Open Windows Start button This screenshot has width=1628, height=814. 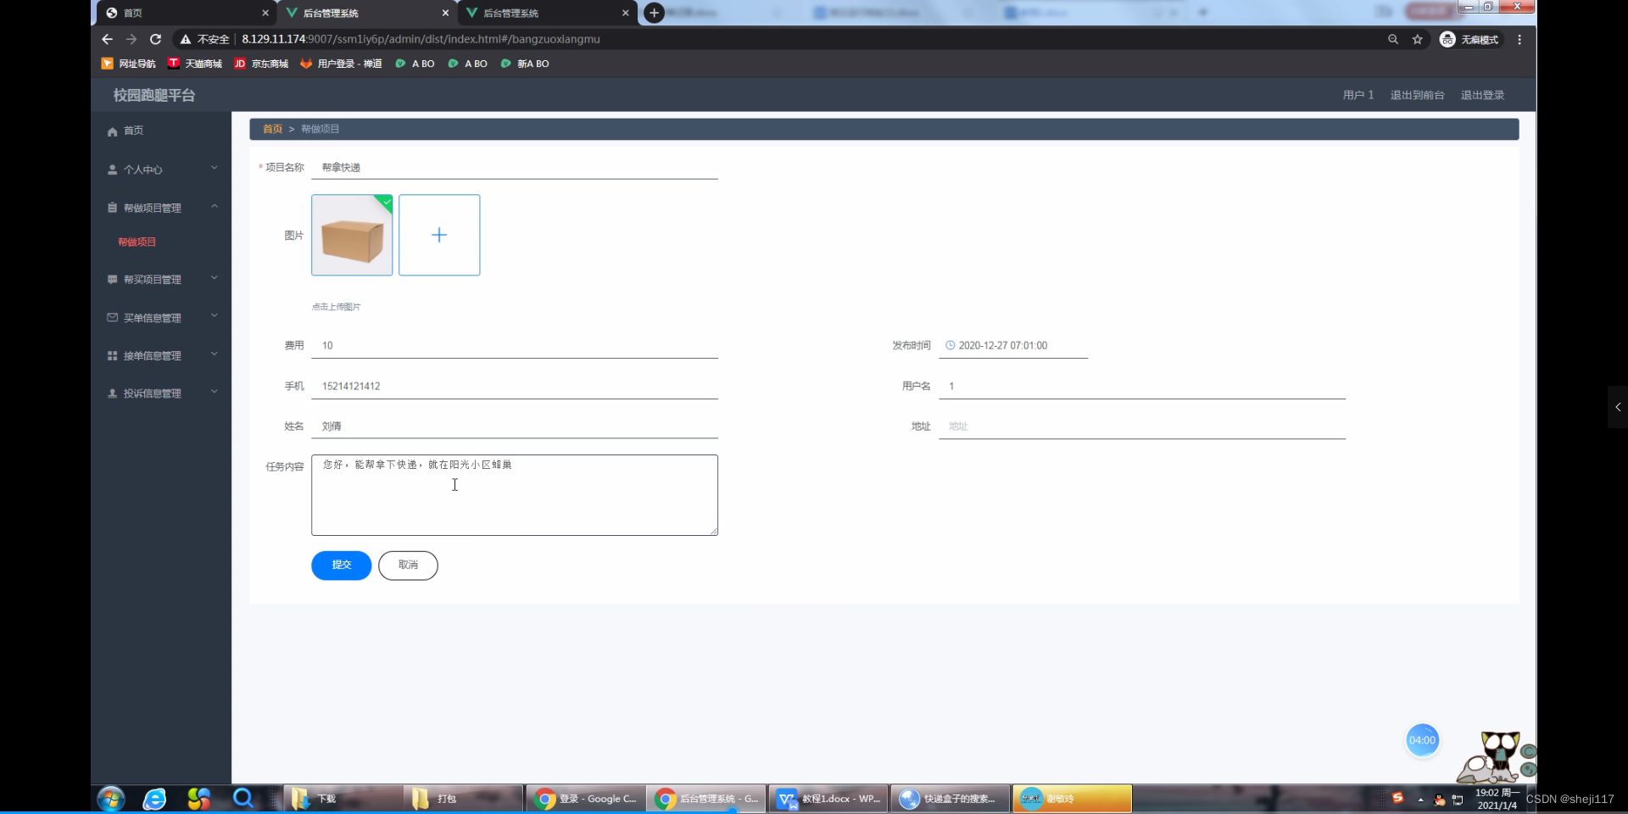111,799
